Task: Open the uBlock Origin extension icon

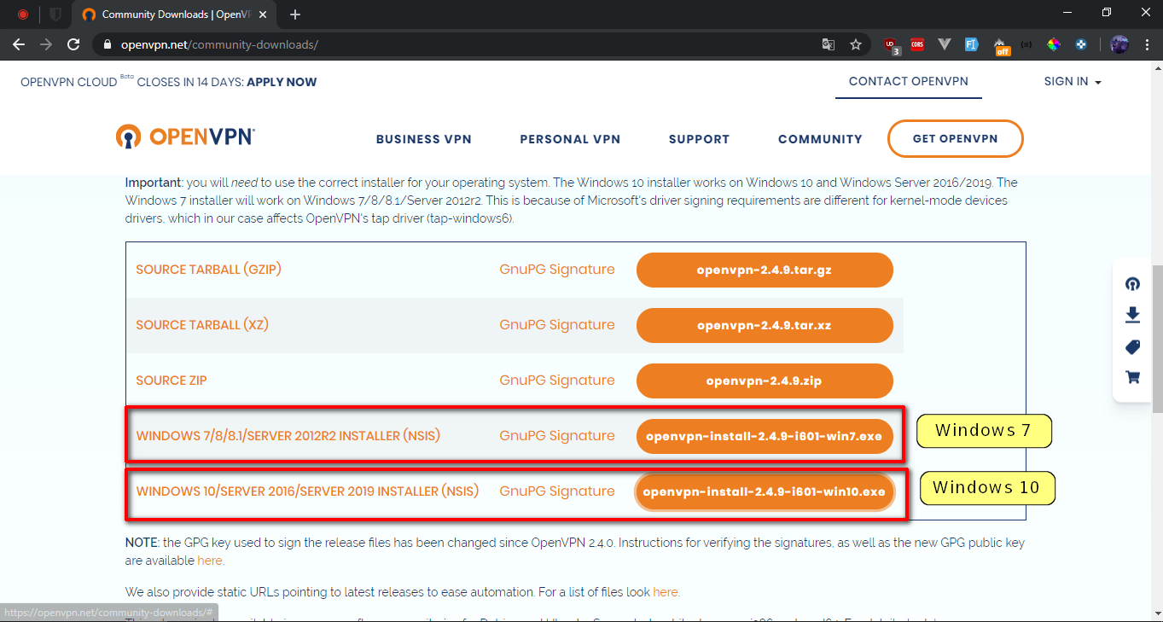Action: click(x=892, y=45)
